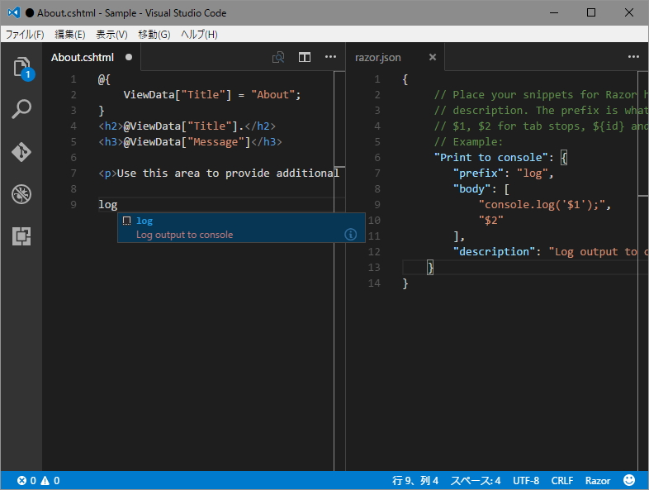The width and height of the screenshot is (649, 490).
Task: Click the About.cshtml editor scrollbar
Action: [339, 271]
